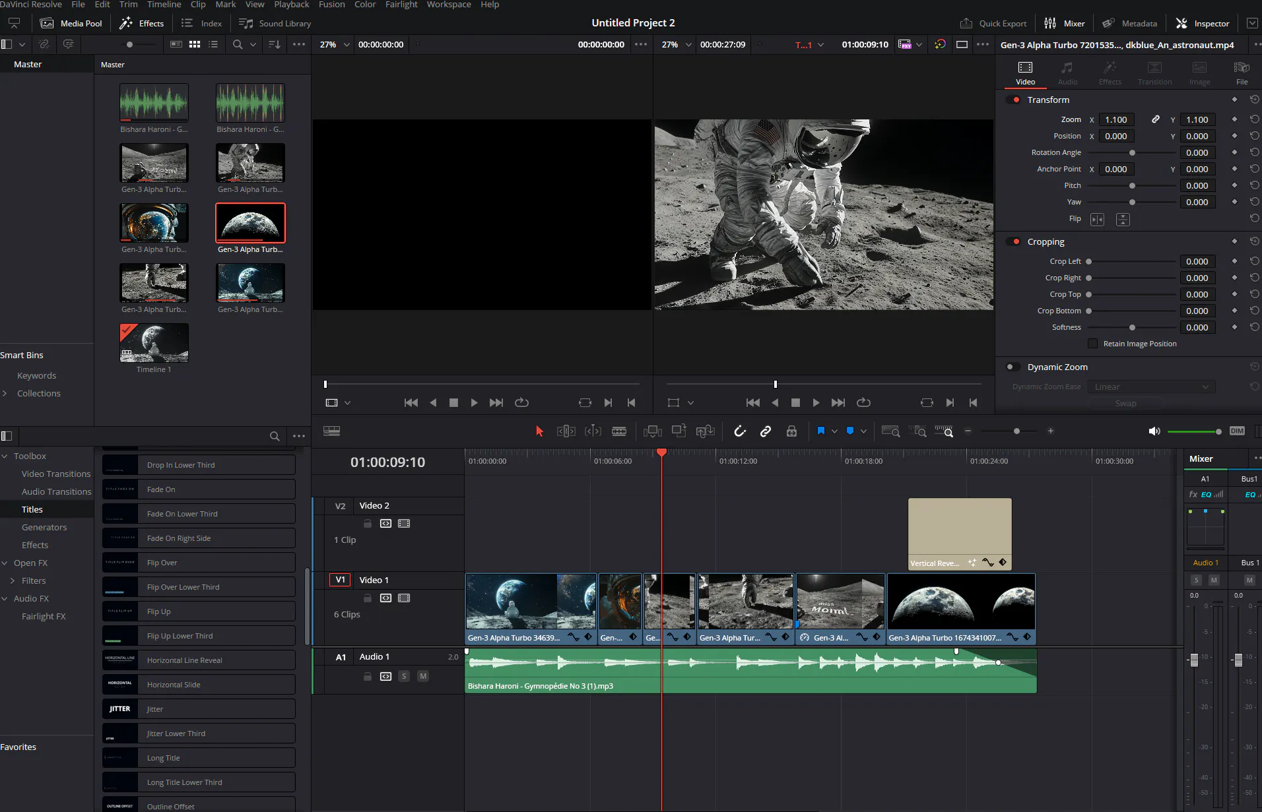Select the razor blade edit tool

(x=618, y=431)
